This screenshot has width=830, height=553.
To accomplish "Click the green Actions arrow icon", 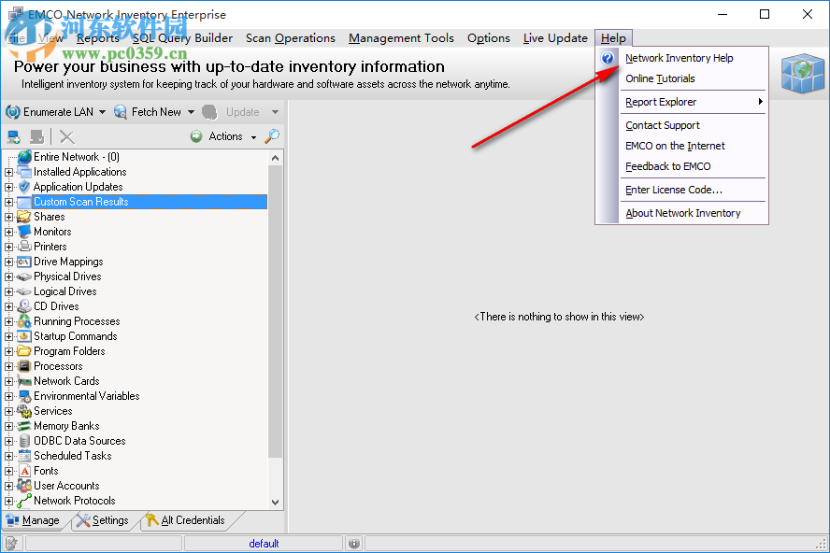I will pos(196,135).
